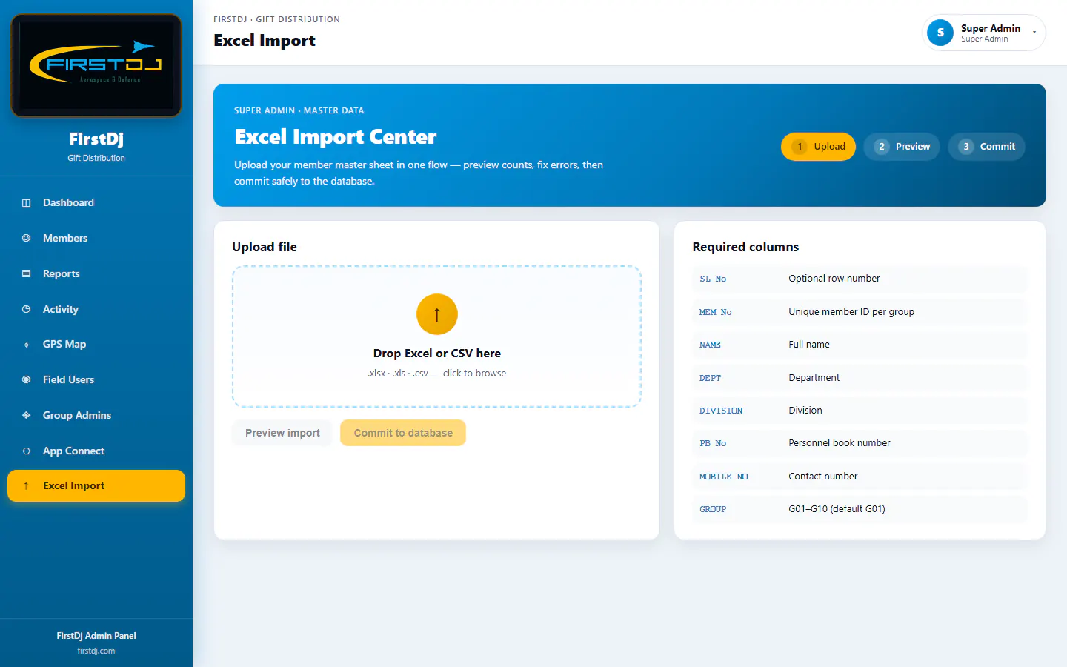Image resolution: width=1067 pixels, height=667 pixels.
Task: Click the GPS Map icon
Action: 26,345
